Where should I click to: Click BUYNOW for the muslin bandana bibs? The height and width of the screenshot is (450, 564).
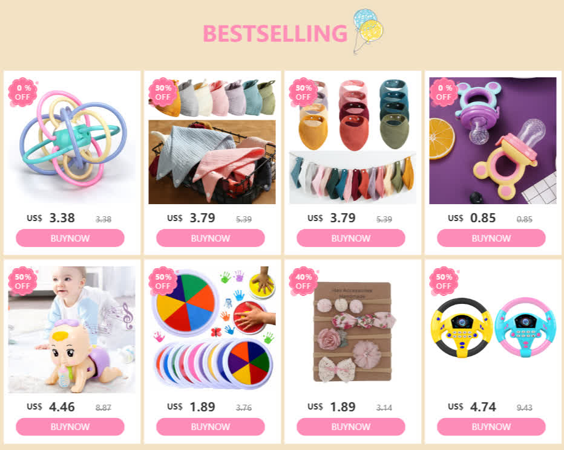[211, 238]
